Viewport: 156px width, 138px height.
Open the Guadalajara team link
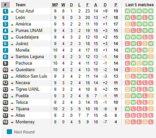27,37
